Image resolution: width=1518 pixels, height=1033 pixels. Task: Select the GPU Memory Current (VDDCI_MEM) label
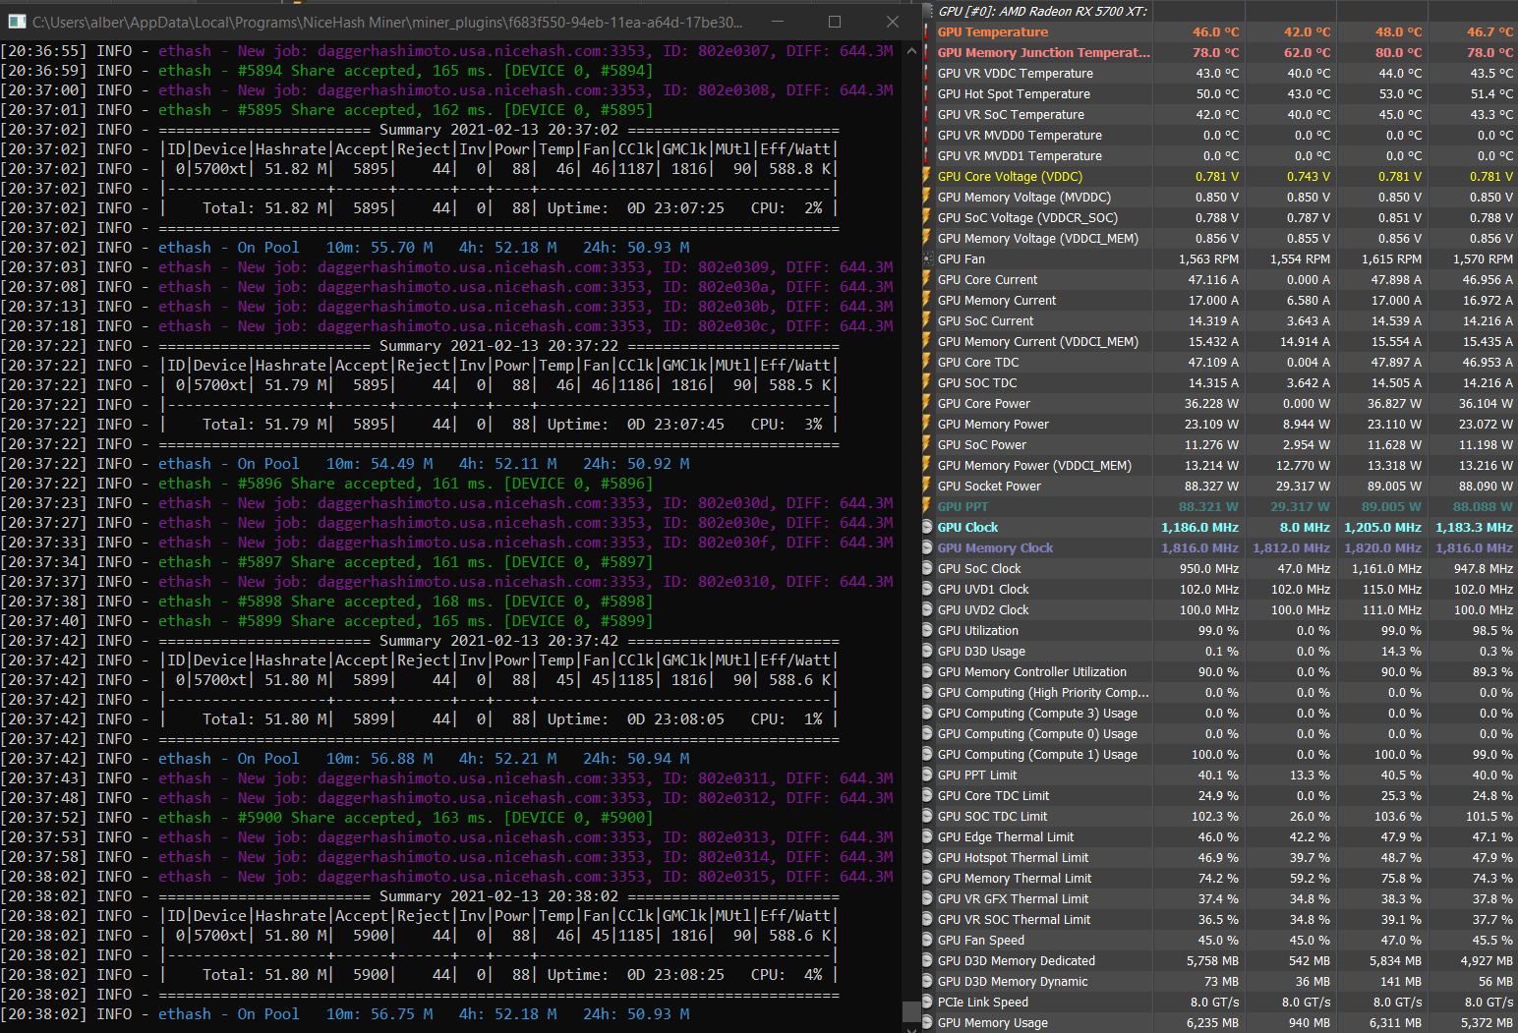1037,341
